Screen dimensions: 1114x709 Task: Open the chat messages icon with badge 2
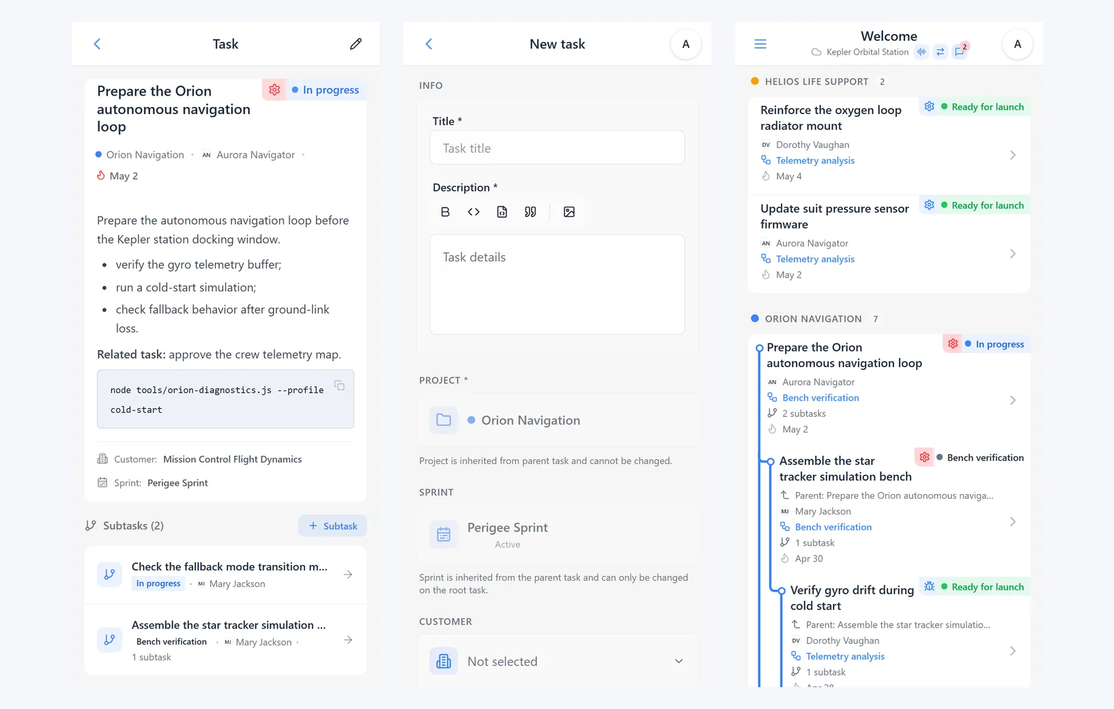coord(960,51)
